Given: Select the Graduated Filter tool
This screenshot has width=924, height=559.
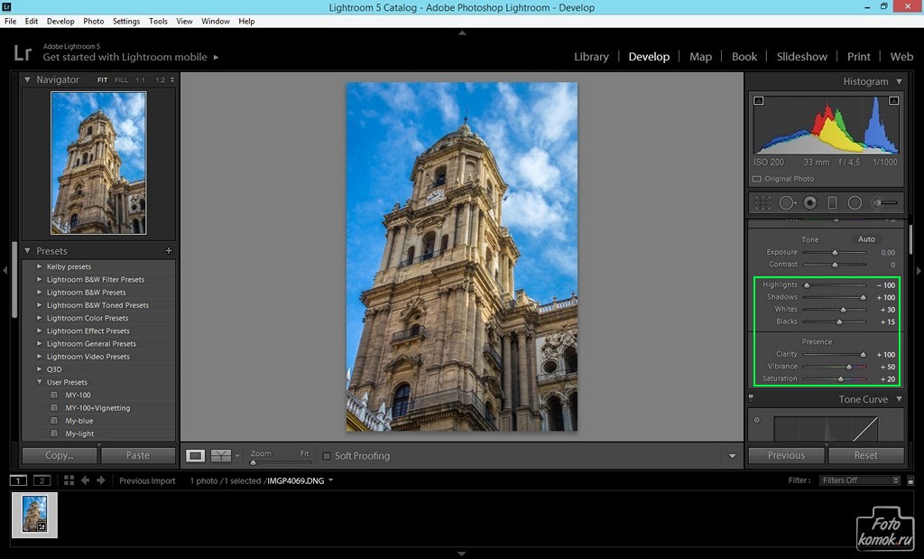Looking at the screenshot, I should pyautogui.click(x=832, y=203).
